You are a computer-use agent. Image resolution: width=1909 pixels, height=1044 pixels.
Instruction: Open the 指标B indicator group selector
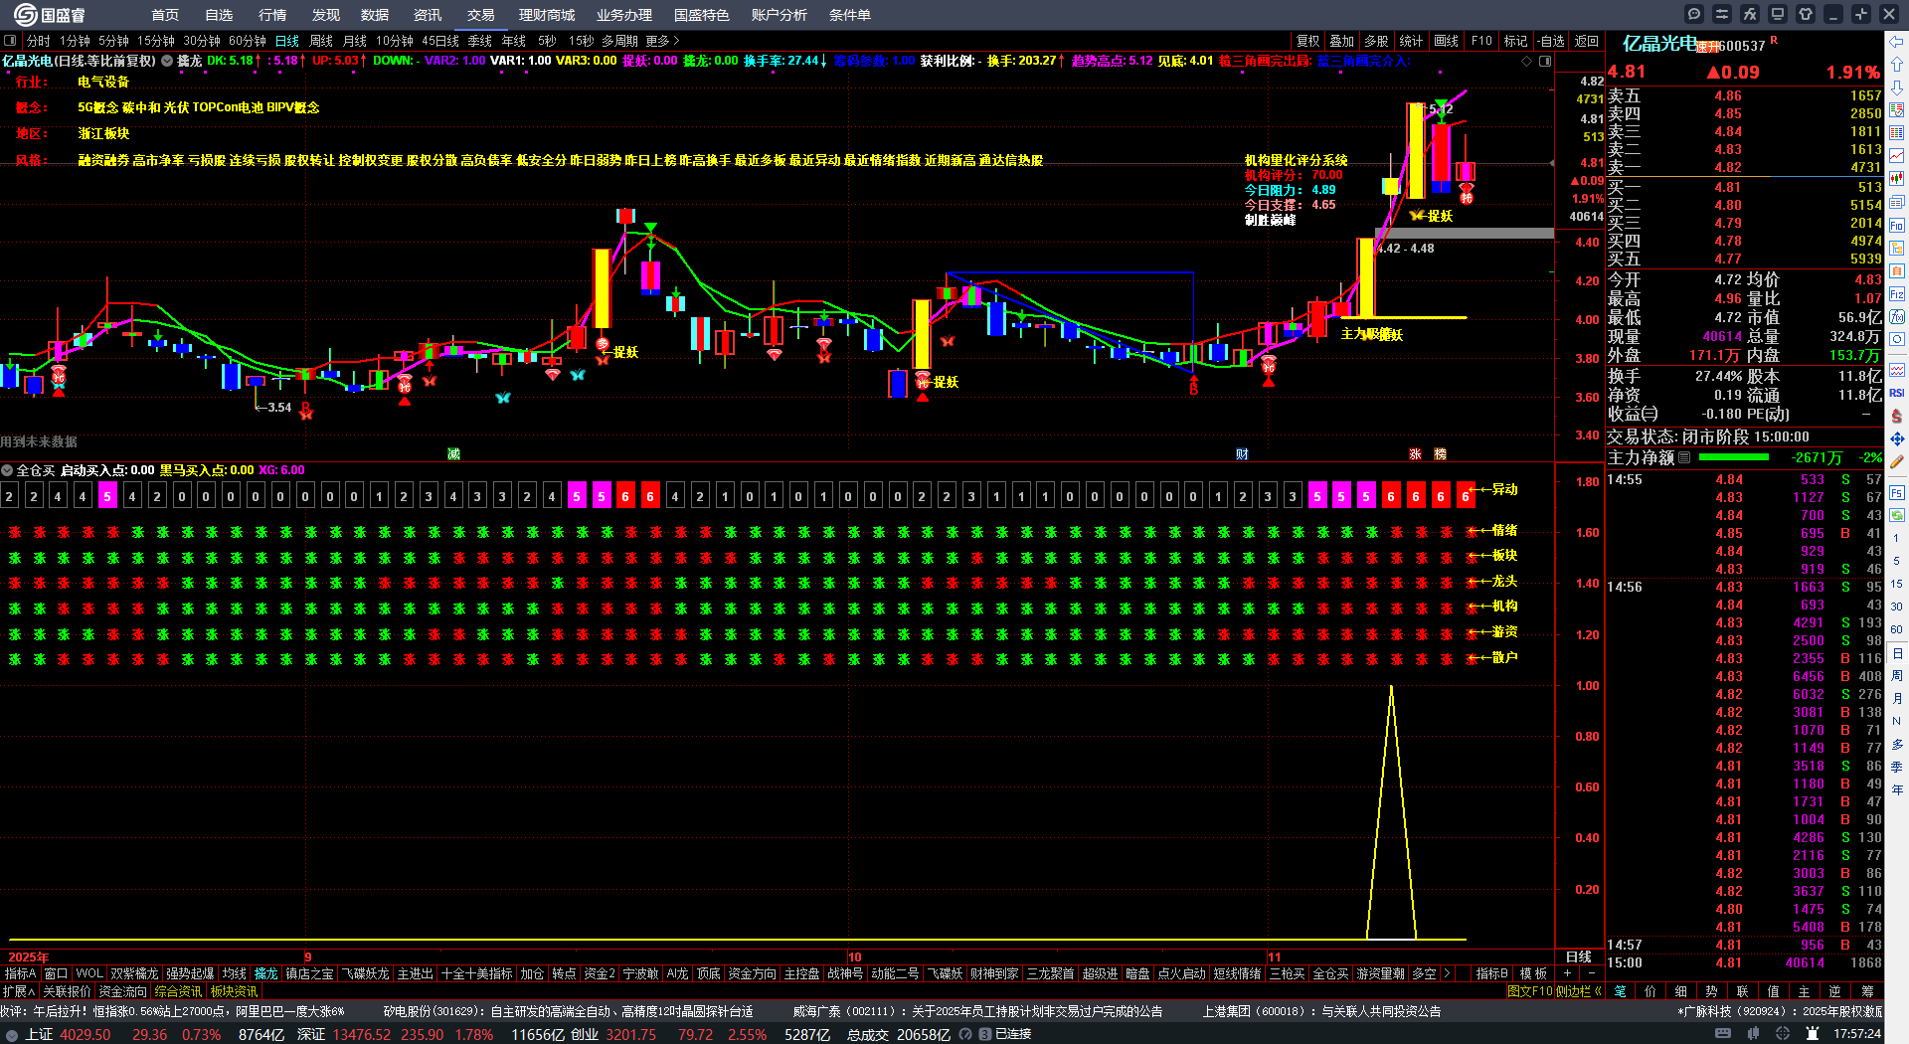click(x=1492, y=973)
